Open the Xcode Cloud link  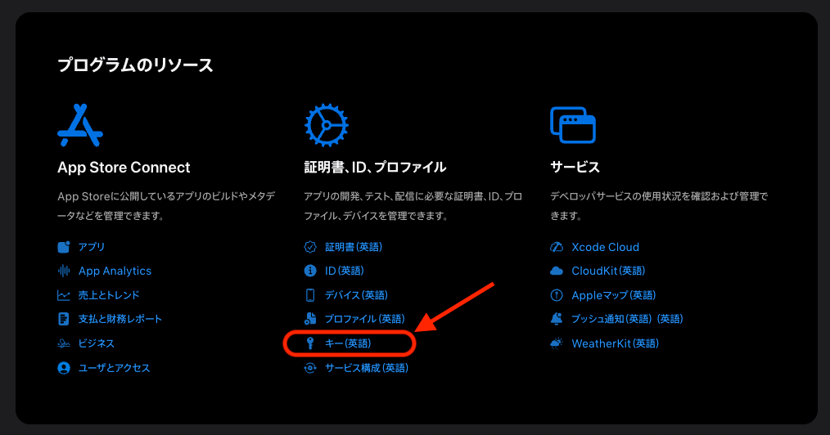click(x=605, y=247)
